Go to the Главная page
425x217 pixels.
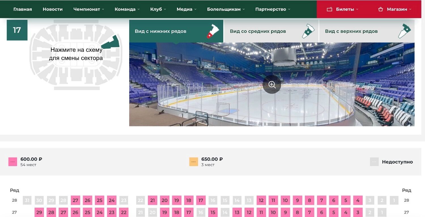click(23, 9)
